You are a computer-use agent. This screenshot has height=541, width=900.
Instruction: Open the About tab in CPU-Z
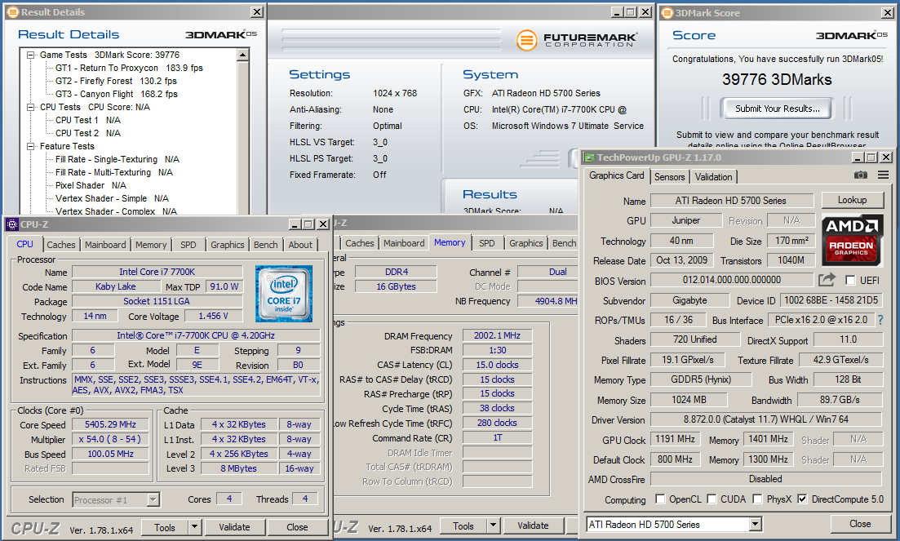point(300,245)
